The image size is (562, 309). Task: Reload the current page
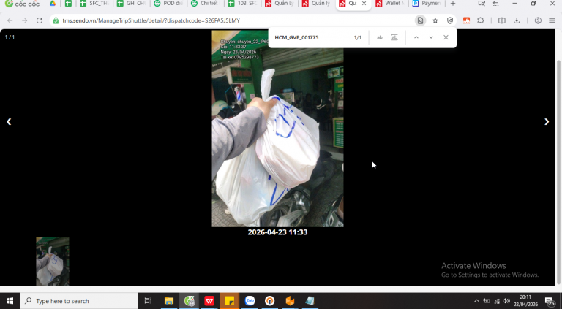tap(40, 20)
